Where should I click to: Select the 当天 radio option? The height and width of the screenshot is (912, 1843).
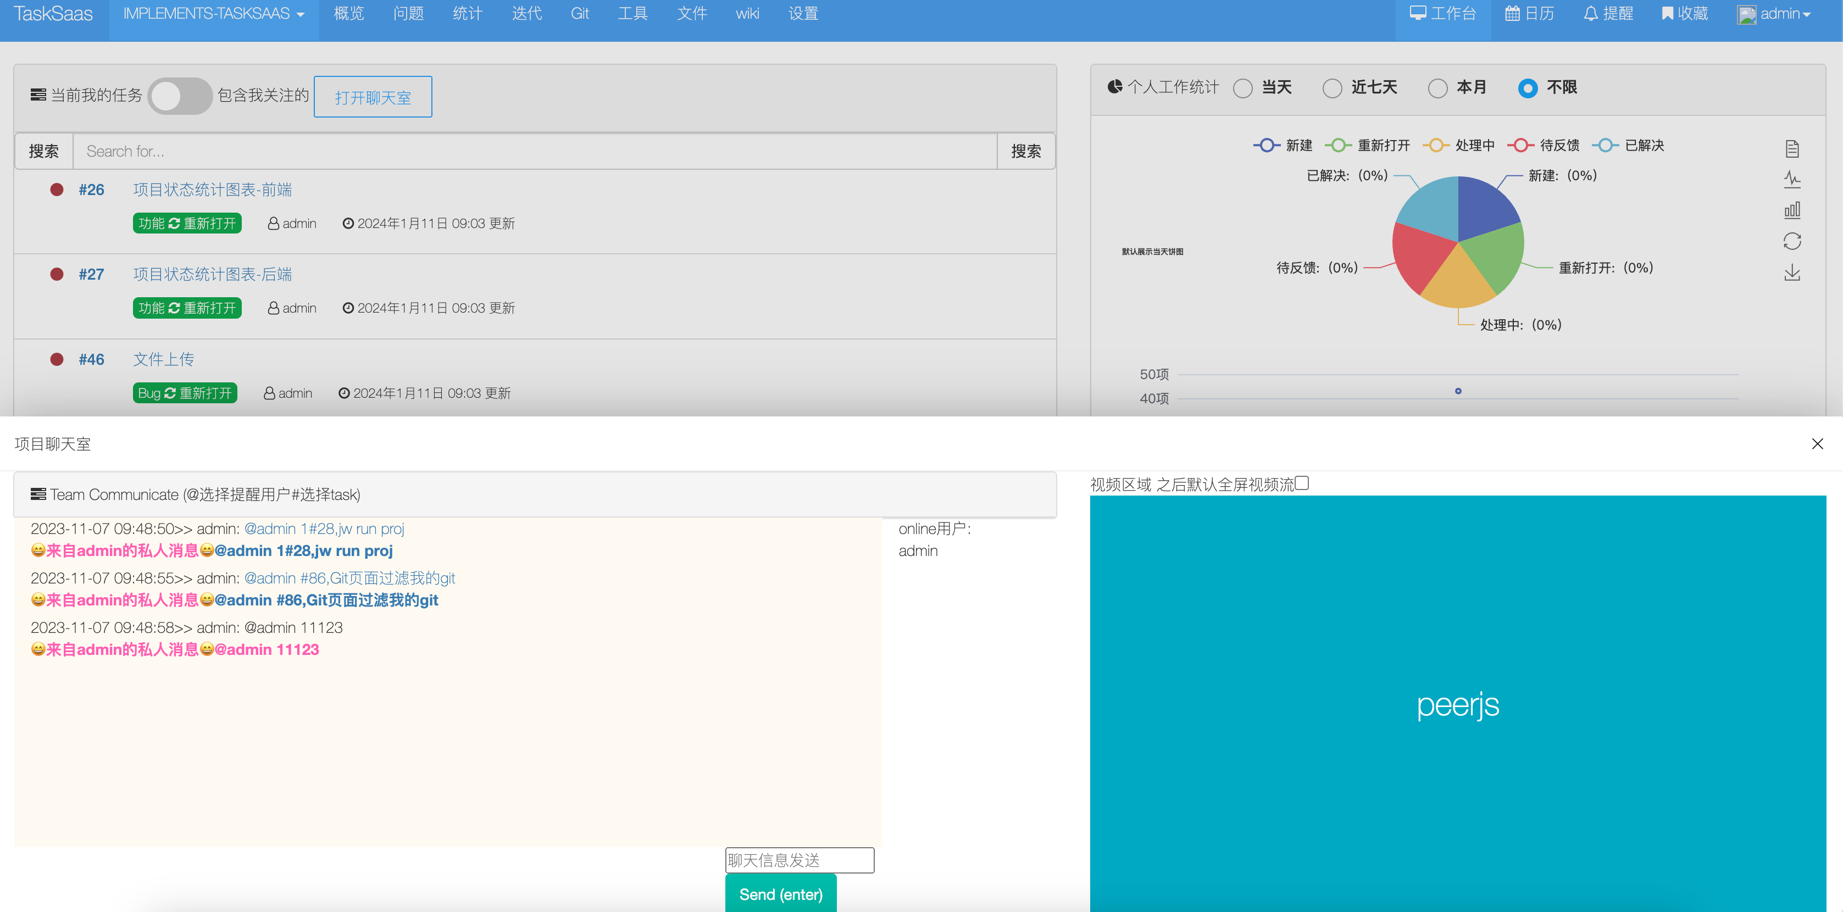pyautogui.click(x=1243, y=88)
